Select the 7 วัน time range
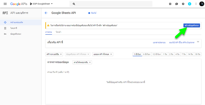205x105 pixels. coord(184,54)
